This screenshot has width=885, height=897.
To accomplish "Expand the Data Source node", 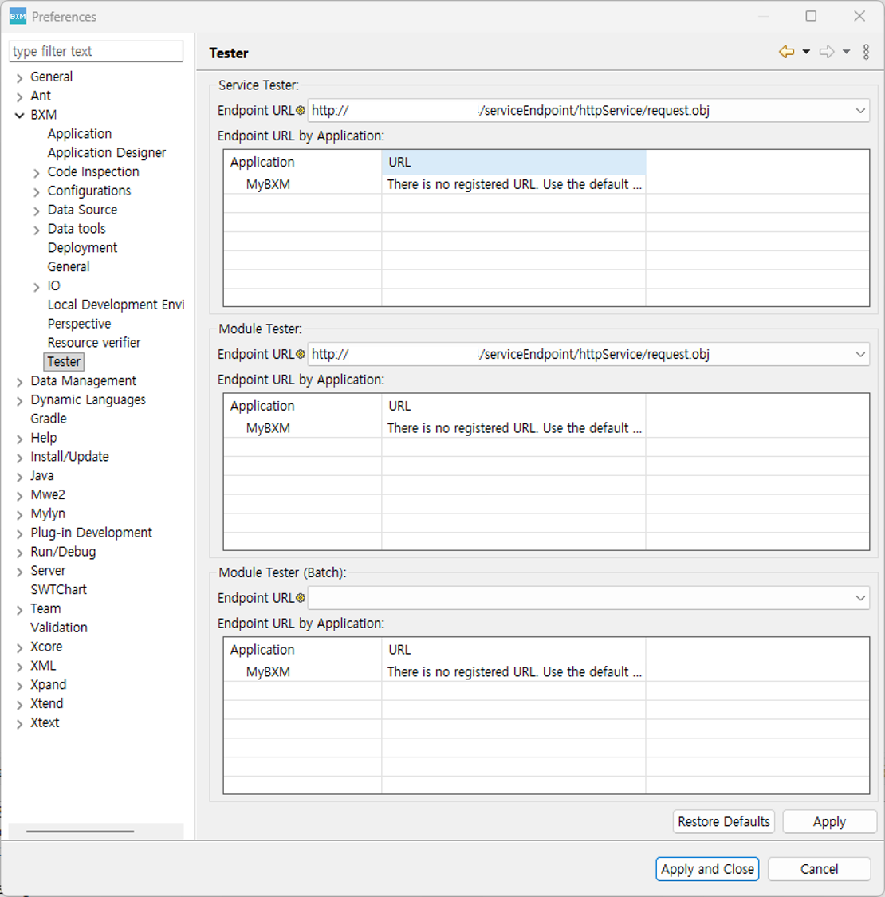I will 37,211.
